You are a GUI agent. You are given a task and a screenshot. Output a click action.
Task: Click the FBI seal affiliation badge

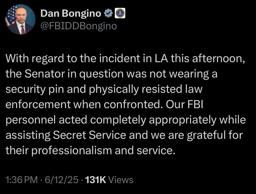point(120,13)
